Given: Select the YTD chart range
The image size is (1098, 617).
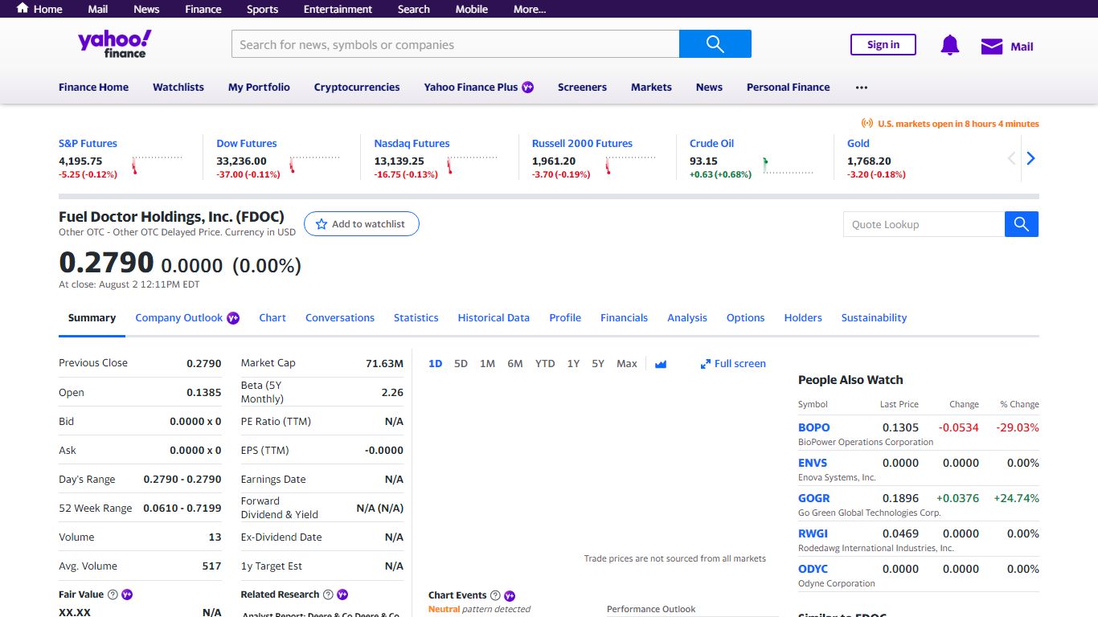Looking at the screenshot, I should [545, 364].
